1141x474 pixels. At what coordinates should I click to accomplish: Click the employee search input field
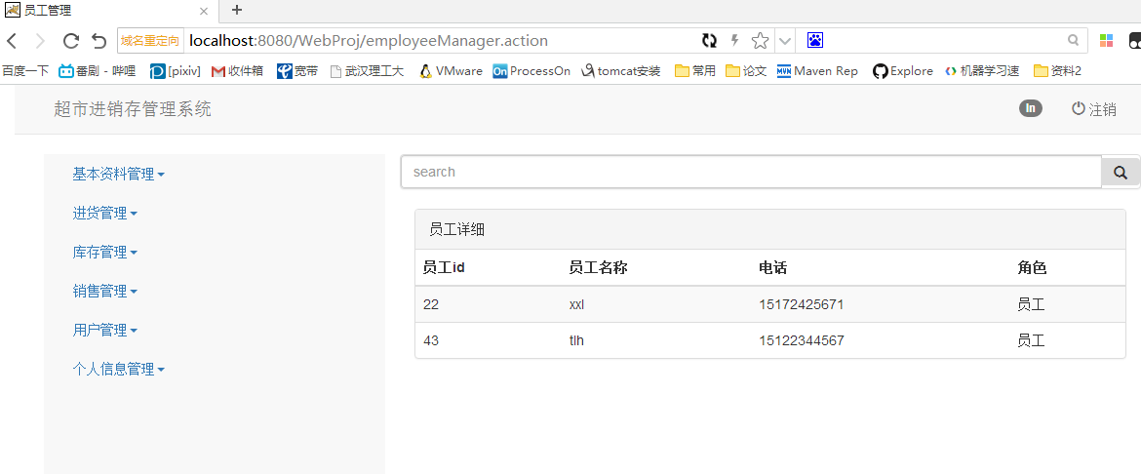(x=751, y=172)
